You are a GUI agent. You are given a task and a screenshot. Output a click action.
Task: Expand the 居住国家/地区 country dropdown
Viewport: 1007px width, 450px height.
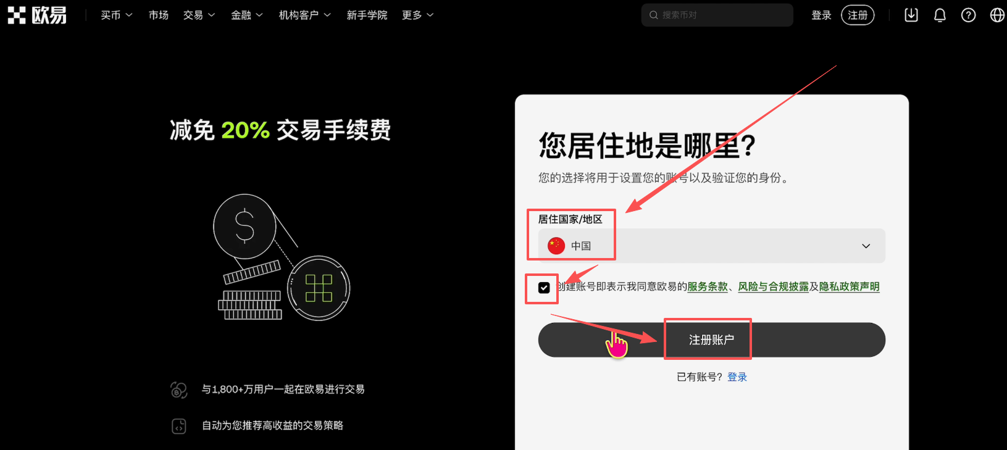(x=712, y=246)
